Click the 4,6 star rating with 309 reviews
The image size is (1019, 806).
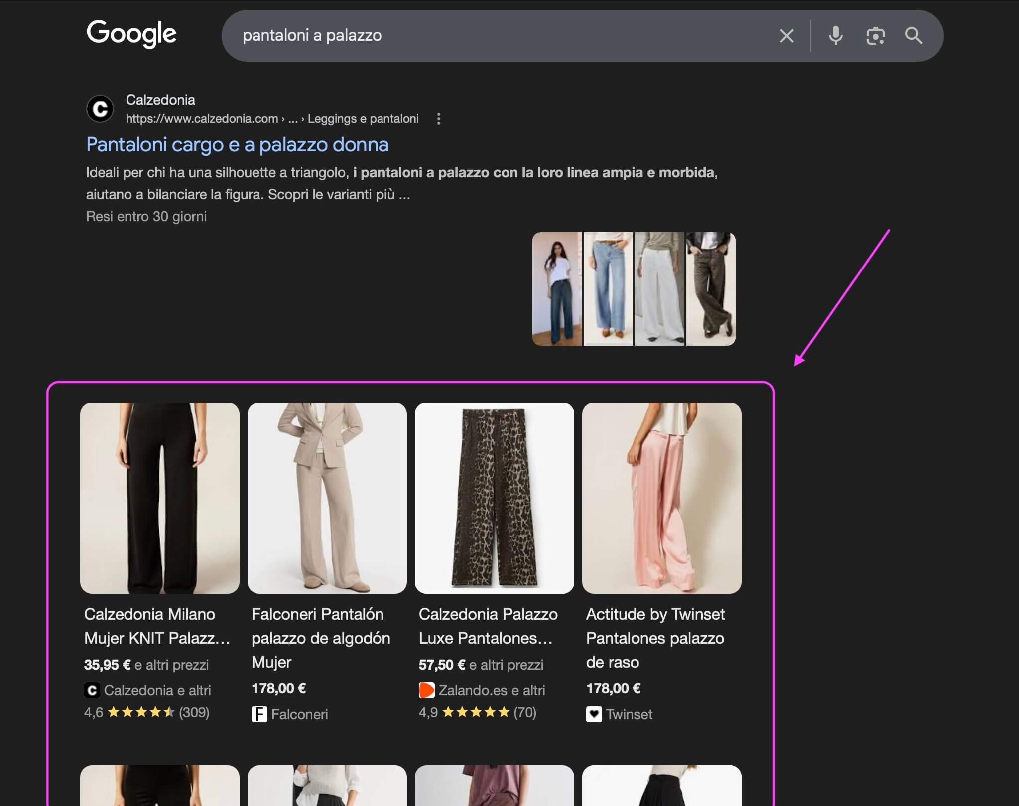[147, 712]
